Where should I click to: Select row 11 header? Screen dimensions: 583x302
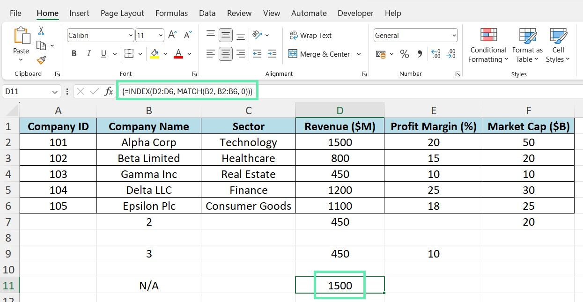(x=9, y=285)
